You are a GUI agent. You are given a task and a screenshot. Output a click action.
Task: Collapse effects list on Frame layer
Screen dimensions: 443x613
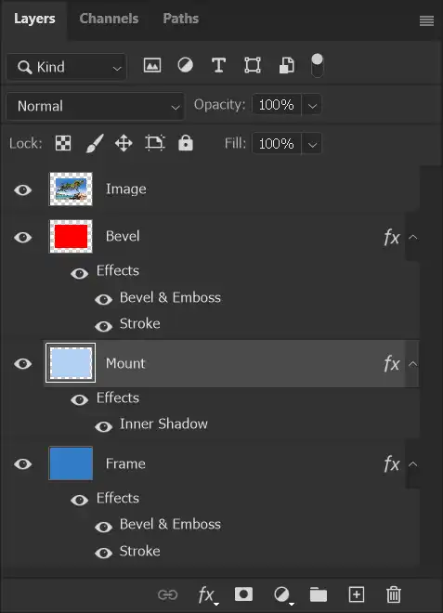click(x=413, y=464)
